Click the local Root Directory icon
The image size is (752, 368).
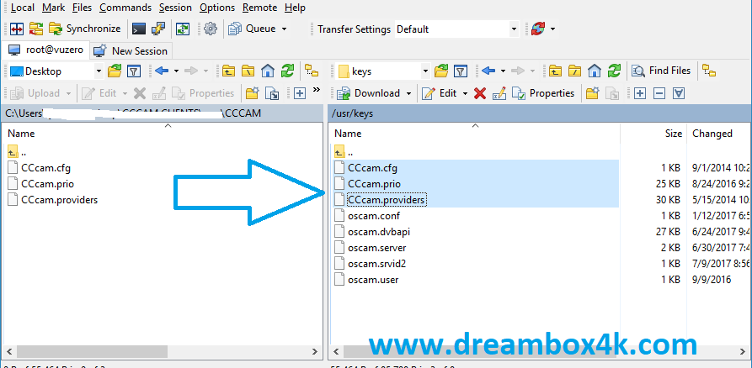point(248,71)
